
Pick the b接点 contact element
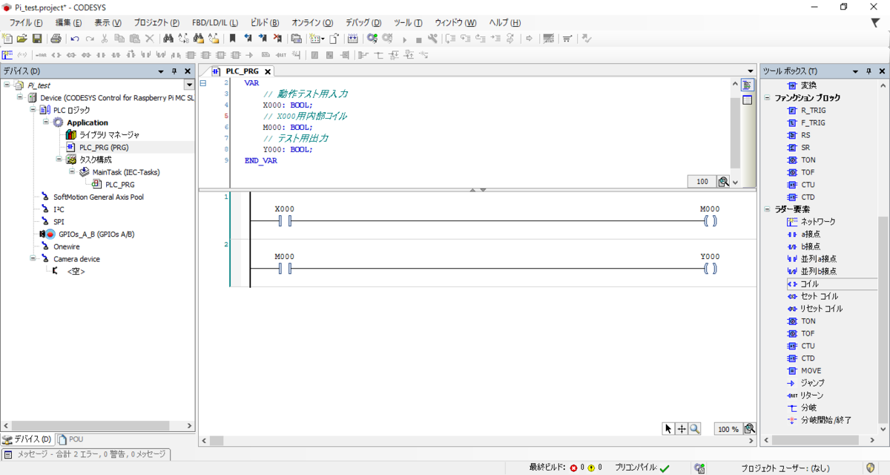coord(803,246)
